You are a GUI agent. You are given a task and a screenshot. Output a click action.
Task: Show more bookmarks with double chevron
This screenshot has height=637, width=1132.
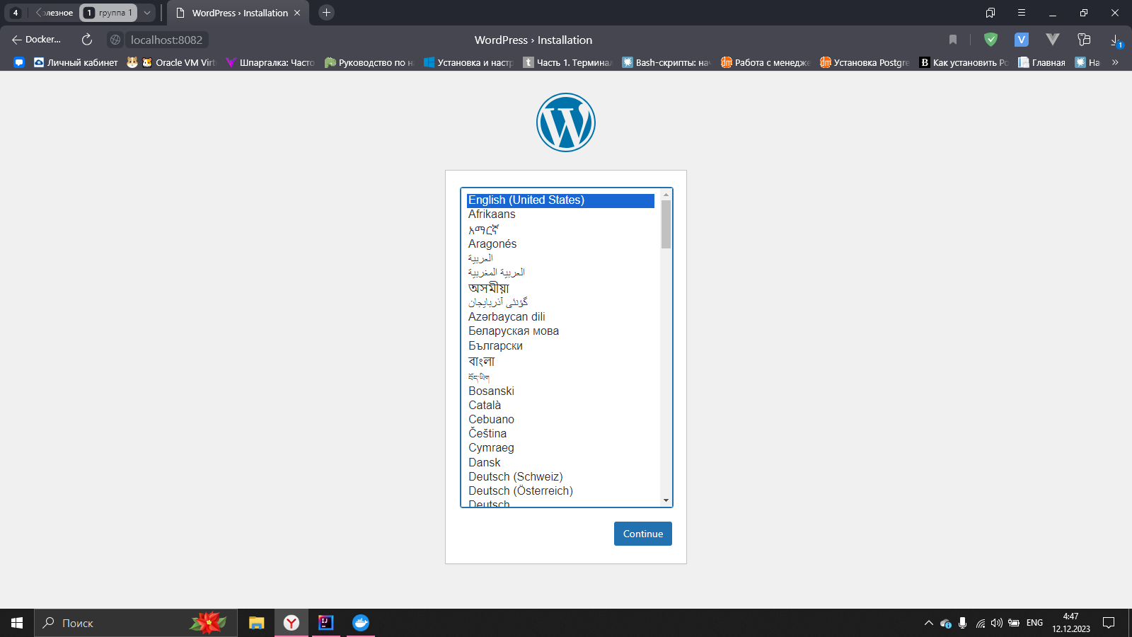pos(1115,62)
